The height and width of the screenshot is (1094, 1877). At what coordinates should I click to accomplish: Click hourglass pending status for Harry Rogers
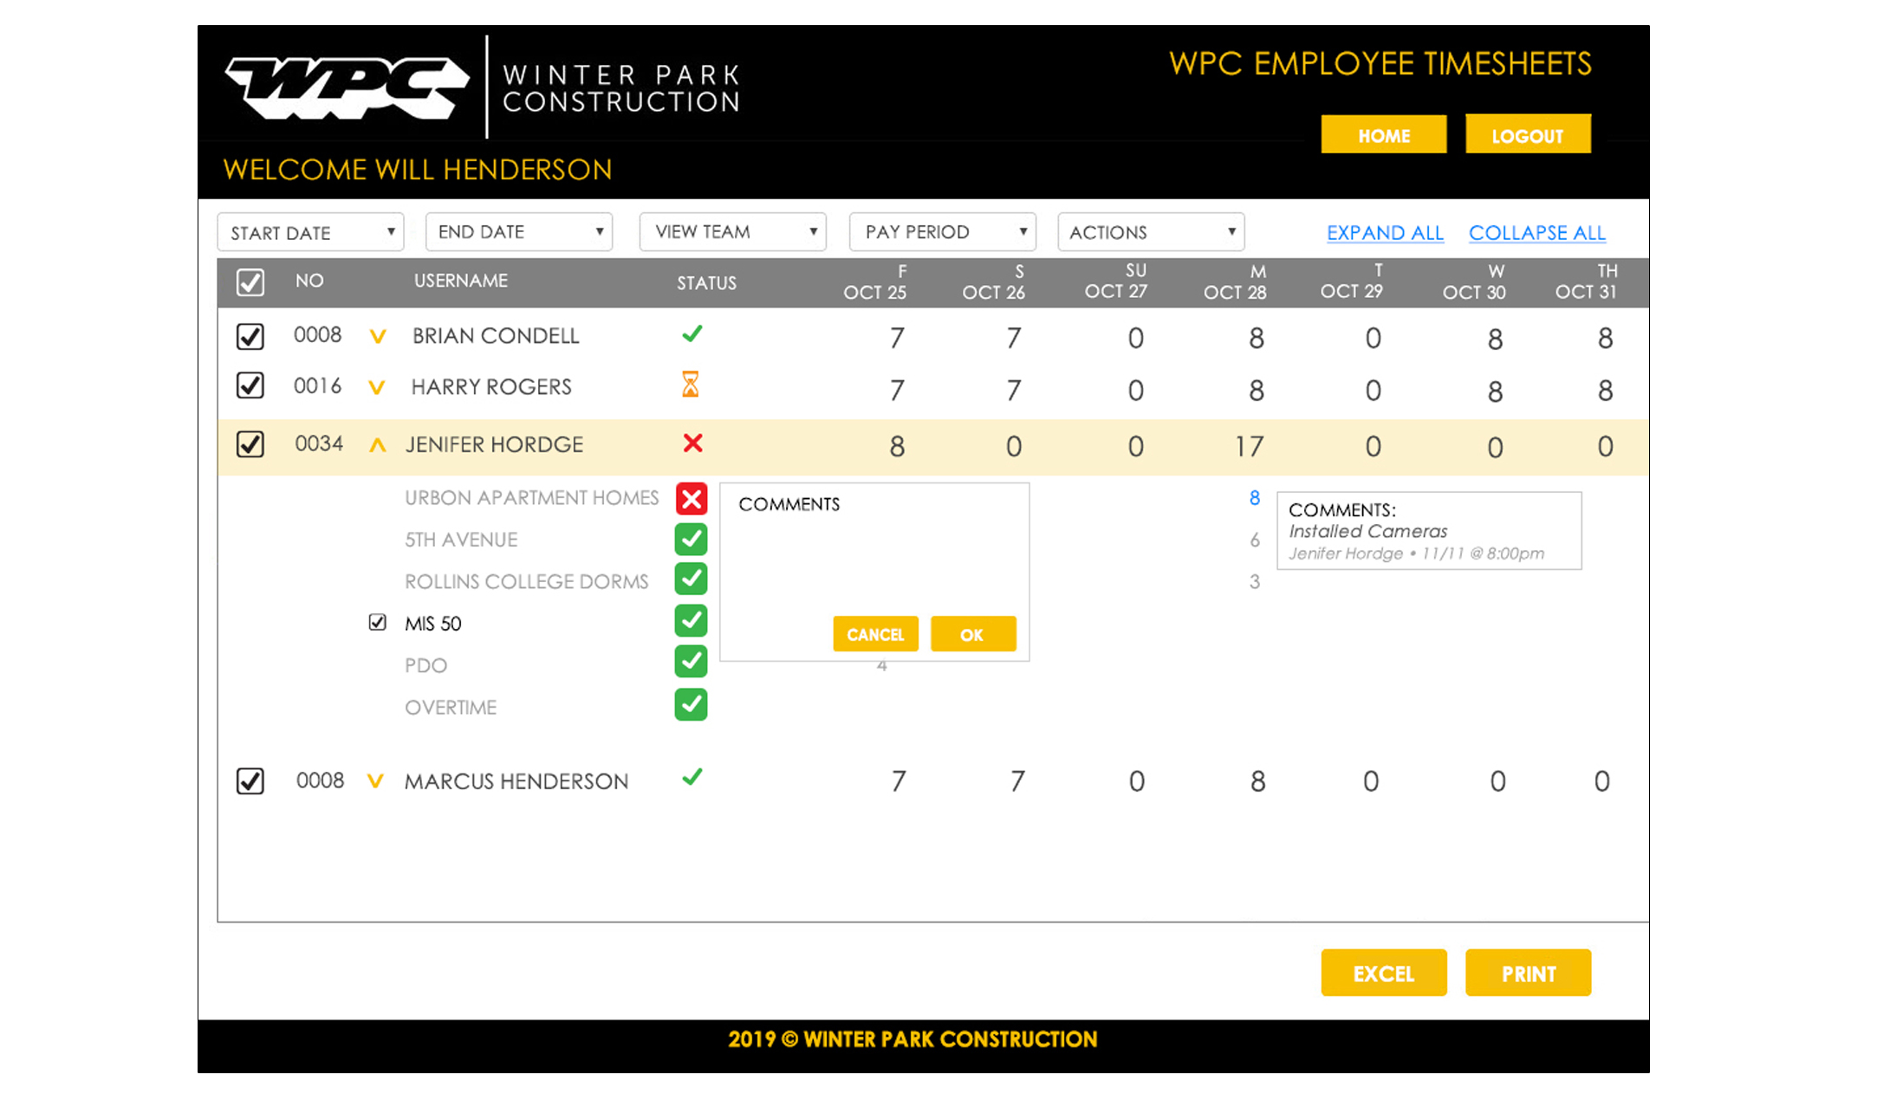click(x=690, y=384)
